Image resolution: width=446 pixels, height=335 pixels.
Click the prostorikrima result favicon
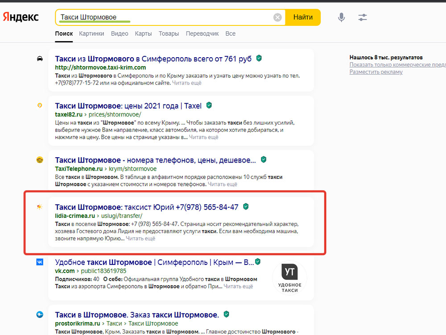(x=40, y=314)
